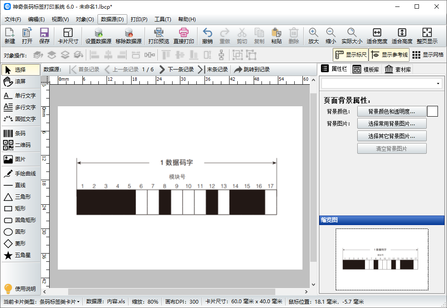Screen dimensions: 447x308
Task: Save the label with the 保存 icon
Action: (x=44, y=36)
